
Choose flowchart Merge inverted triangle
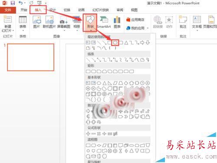click(x=137, y=151)
